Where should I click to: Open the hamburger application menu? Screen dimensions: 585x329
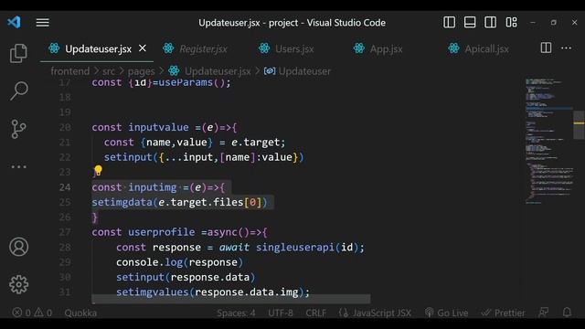[43, 23]
